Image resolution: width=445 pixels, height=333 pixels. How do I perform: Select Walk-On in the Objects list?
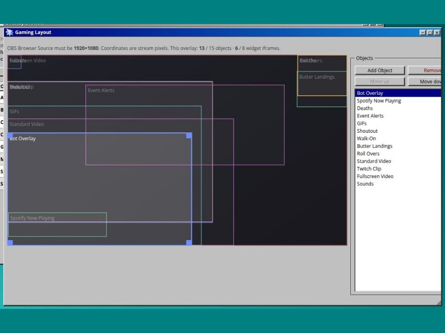pyautogui.click(x=398, y=138)
